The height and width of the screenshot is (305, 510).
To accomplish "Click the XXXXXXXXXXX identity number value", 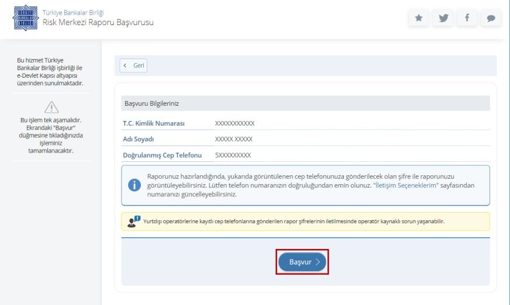I will pyautogui.click(x=235, y=123).
